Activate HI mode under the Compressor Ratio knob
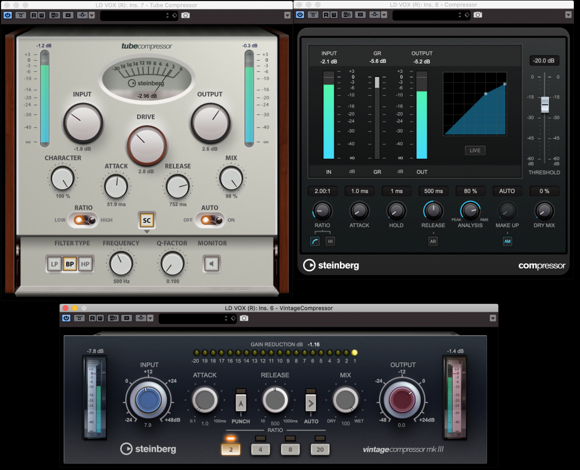Viewport: 580px width, 470px height. coord(330,241)
